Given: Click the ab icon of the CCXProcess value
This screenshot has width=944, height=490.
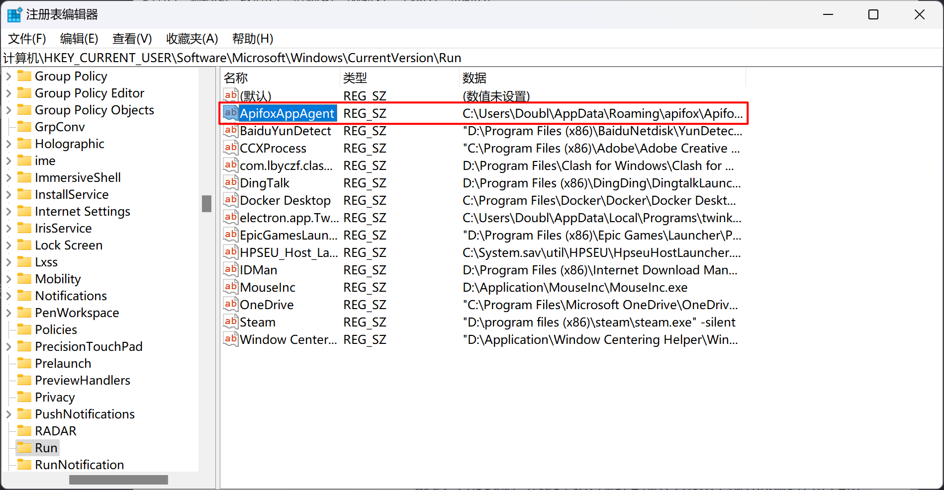Looking at the screenshot, I should (230, 148).
